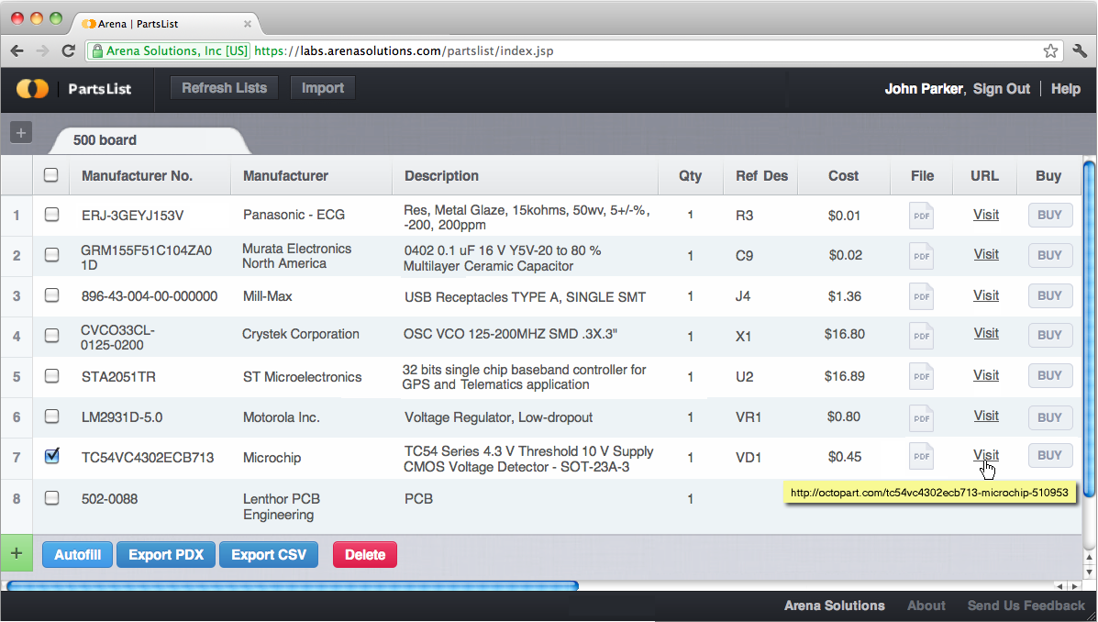Click Send Us Feedback in the footer
The height and width of the screenshot is (622, 1098).
pos(1026,605)
